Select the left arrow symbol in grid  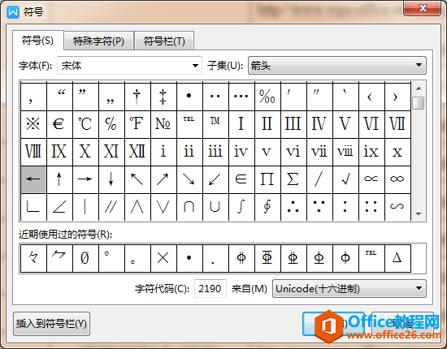(x=33, y=179)
